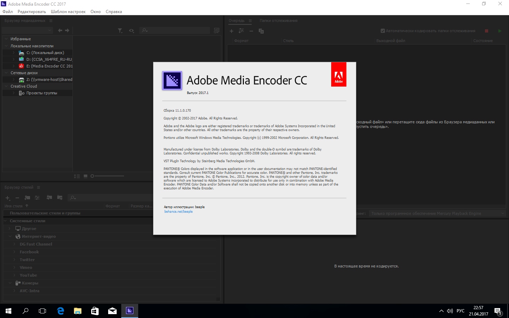Image resolution: width=509 pixels, height=318 pixels.
Task: Open the Справка menu
Action: tap(114, 12)
